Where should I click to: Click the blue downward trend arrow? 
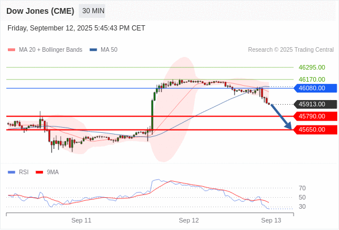(x=281, y=117)
